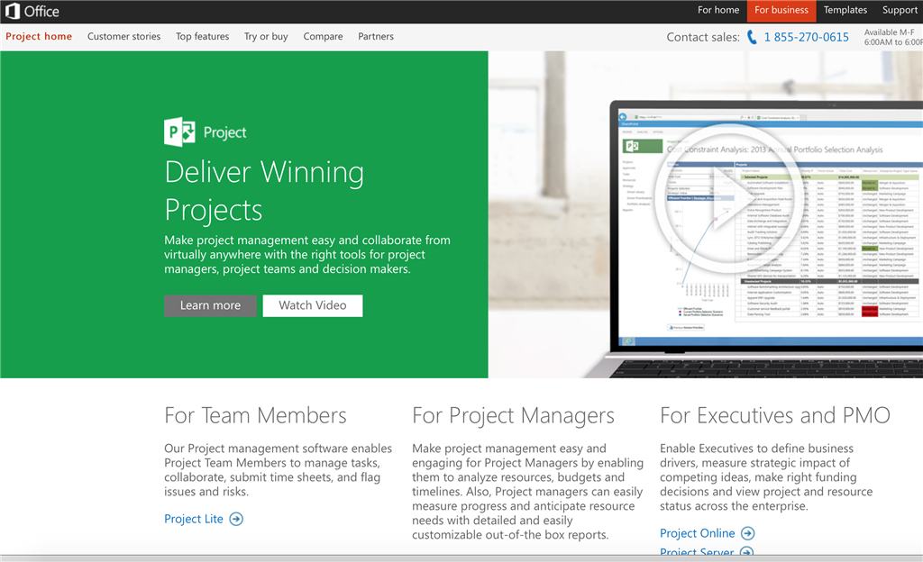
Task: Open Templates in the top bar
Action: pyautogui.click(x=845, y=10)
